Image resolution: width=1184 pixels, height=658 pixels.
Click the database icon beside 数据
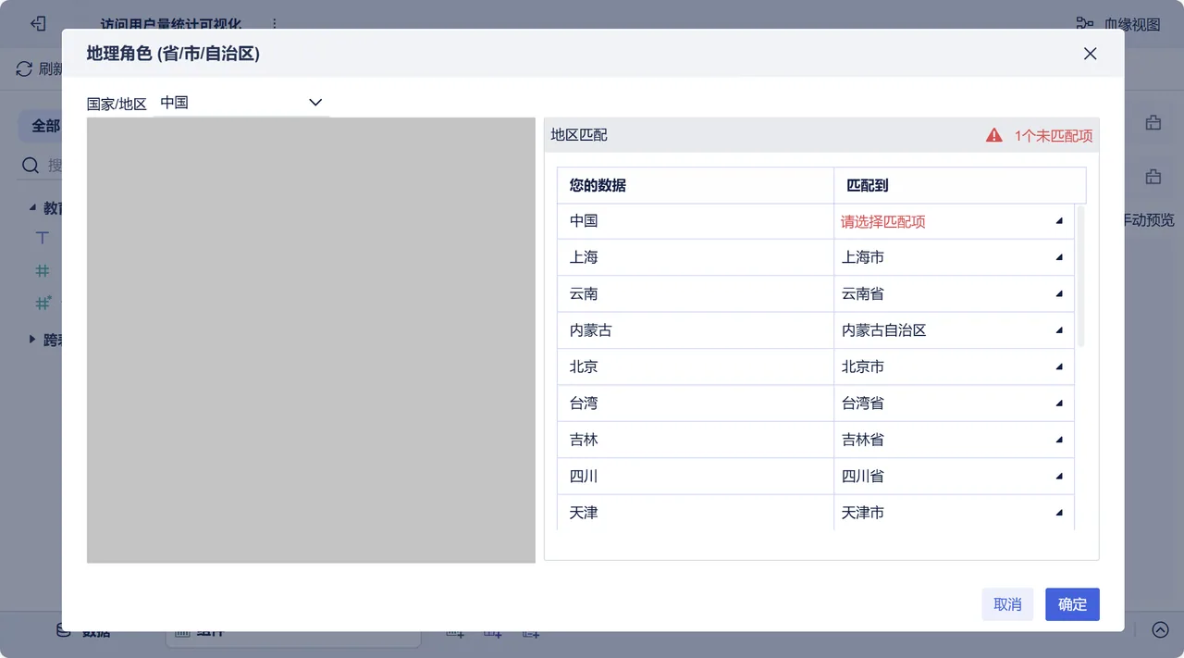point(64,630)
